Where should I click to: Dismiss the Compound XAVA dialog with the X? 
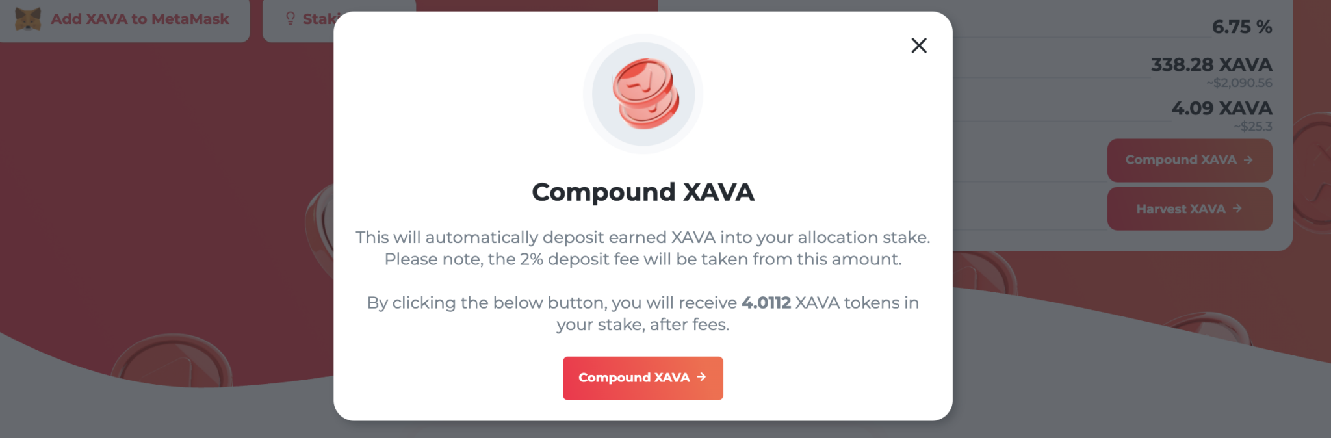click(918, 45)
